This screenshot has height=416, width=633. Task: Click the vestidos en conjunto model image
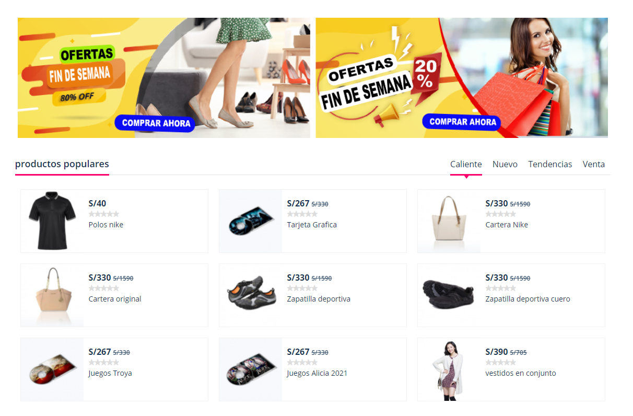click(x=449, y=369)
